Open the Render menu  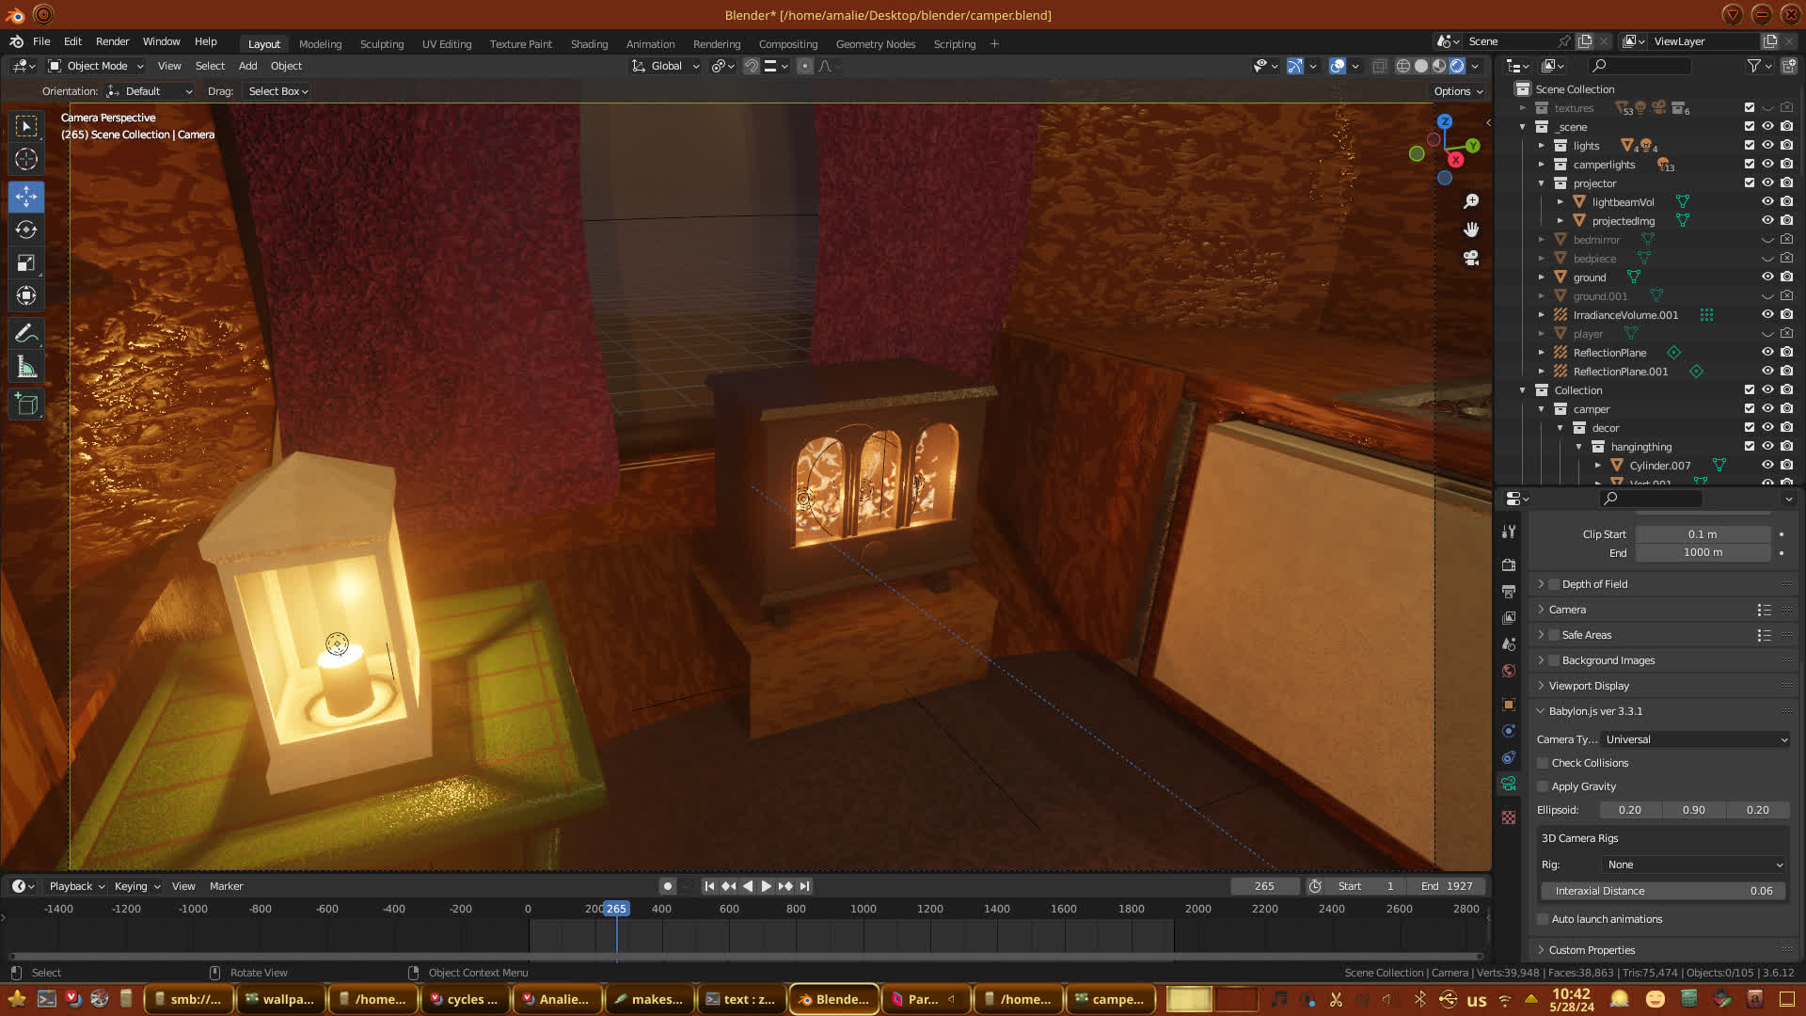pos(112,41)
